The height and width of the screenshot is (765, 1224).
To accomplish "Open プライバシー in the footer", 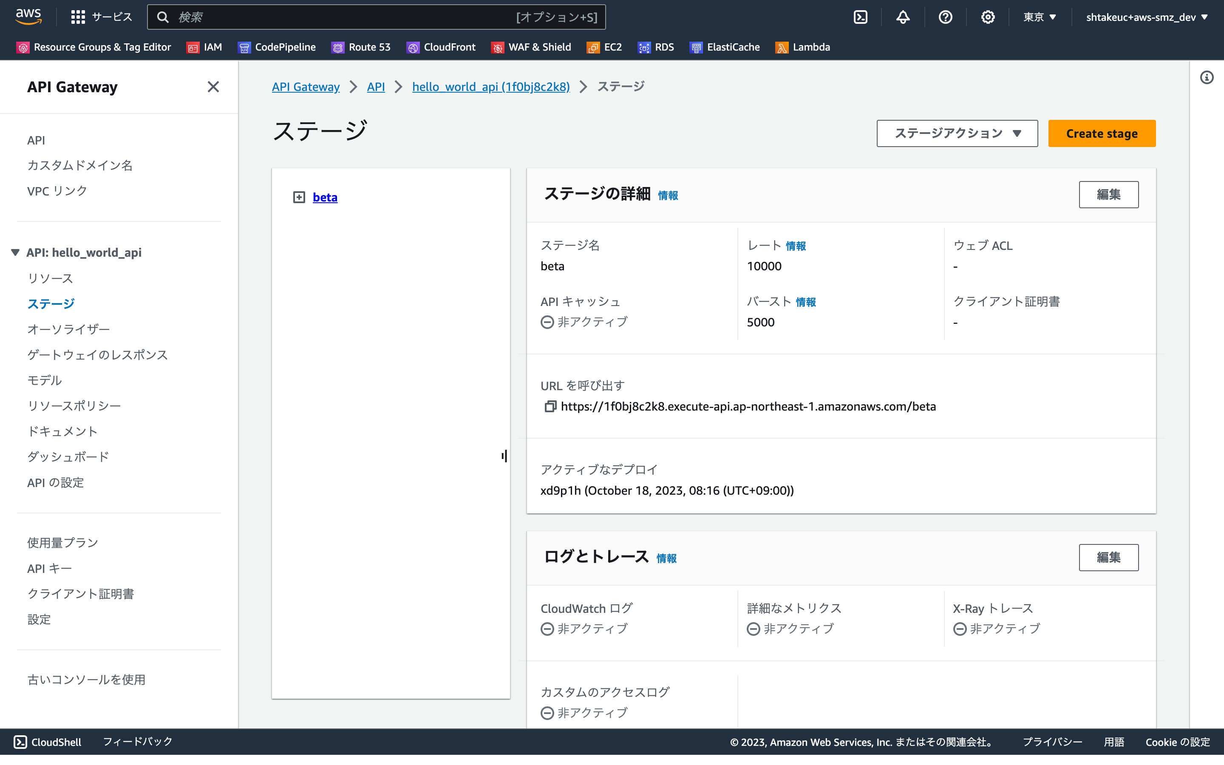I will tap(1052, 742).
